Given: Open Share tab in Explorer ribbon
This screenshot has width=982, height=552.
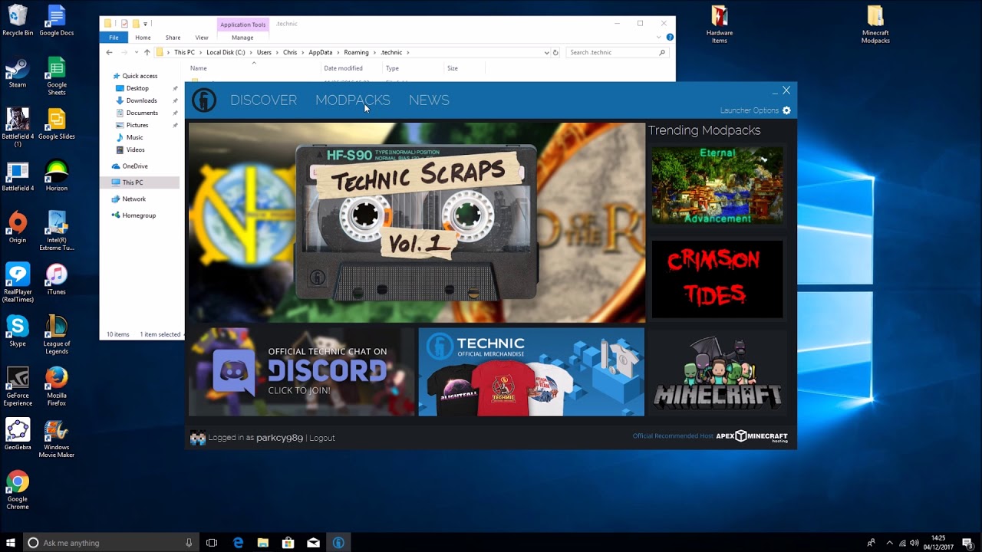Looking at the screenshot, I should 173,38.
